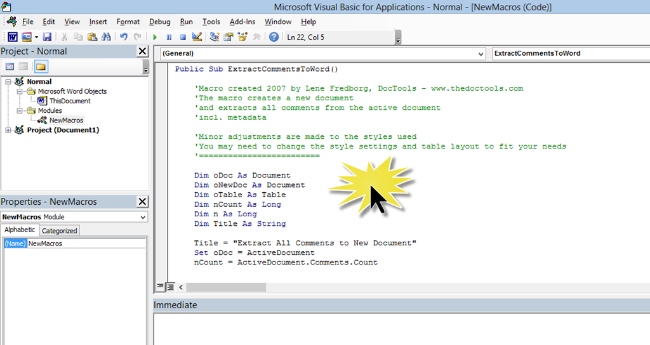Open Find with the binoculars icon
Image resolution: width=650 pixels, height=345 pixels.
coord(106,37)
